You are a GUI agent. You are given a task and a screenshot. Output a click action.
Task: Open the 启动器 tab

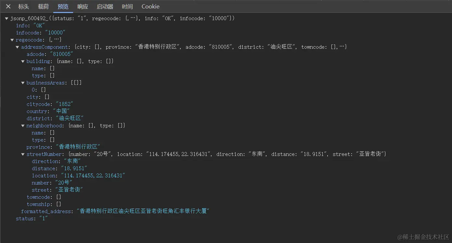(105, 6)
